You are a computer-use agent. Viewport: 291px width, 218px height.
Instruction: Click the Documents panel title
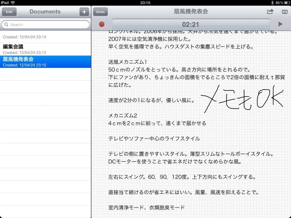(x=45, y=11)
